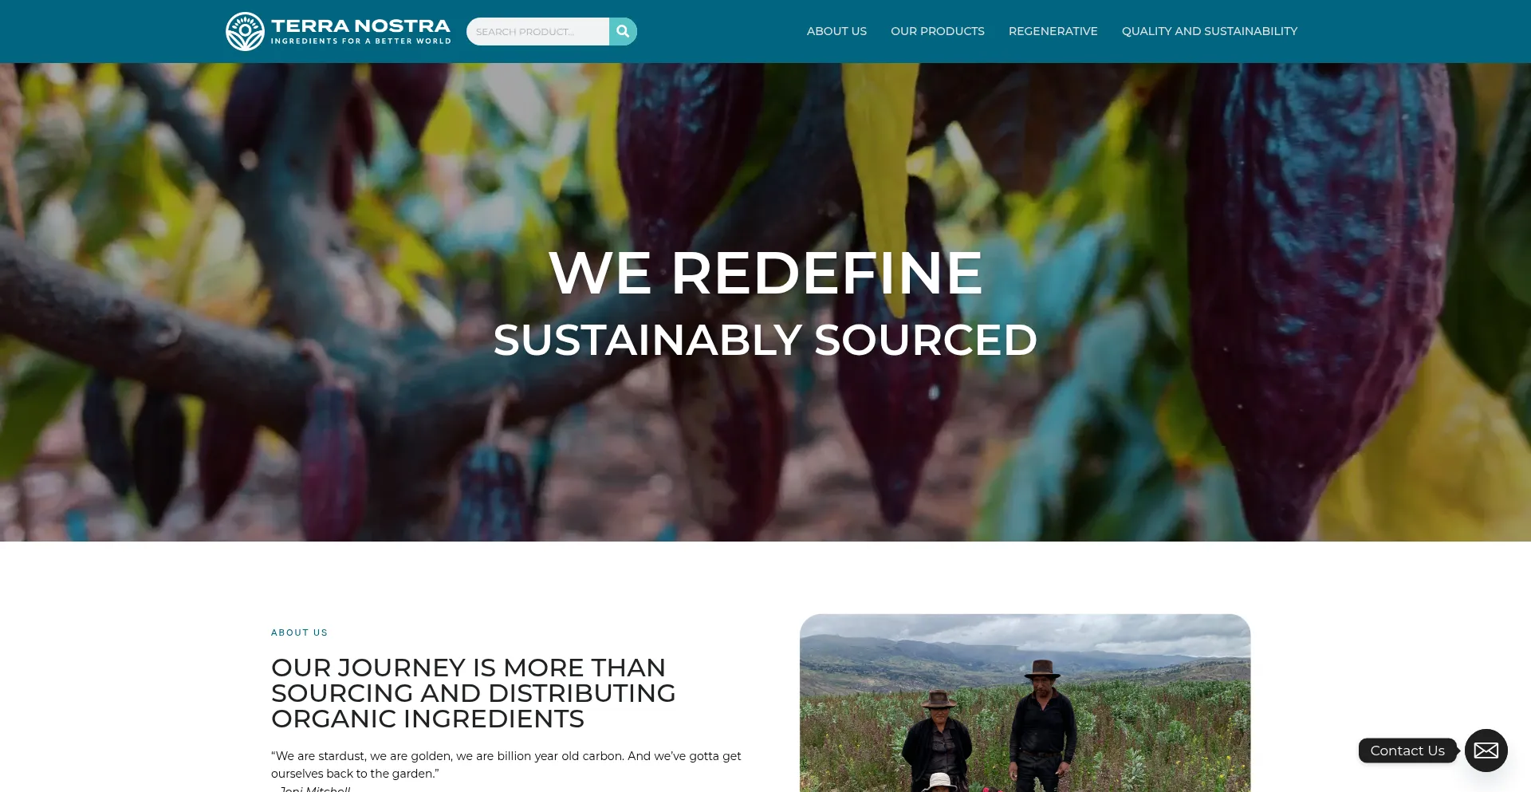Click the TERRA NOSTRA brand name text
Viewport: 1531px width, 792px height.
click(x=360, y=26)
